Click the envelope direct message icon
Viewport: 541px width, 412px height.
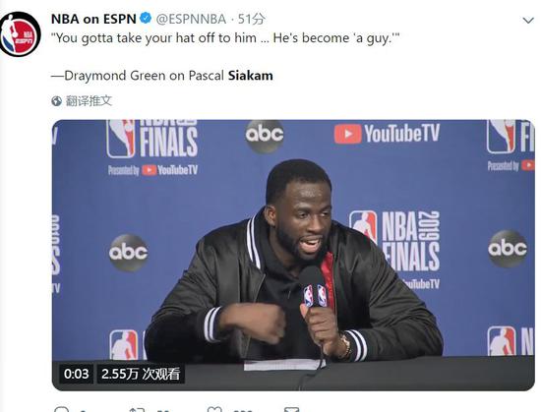291,409
